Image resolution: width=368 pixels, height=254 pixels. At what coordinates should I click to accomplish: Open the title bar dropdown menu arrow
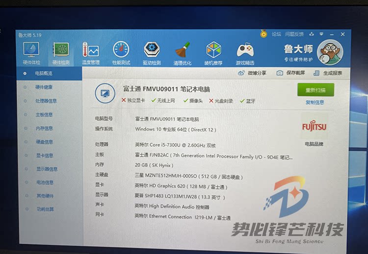click(x=321, y=34)
